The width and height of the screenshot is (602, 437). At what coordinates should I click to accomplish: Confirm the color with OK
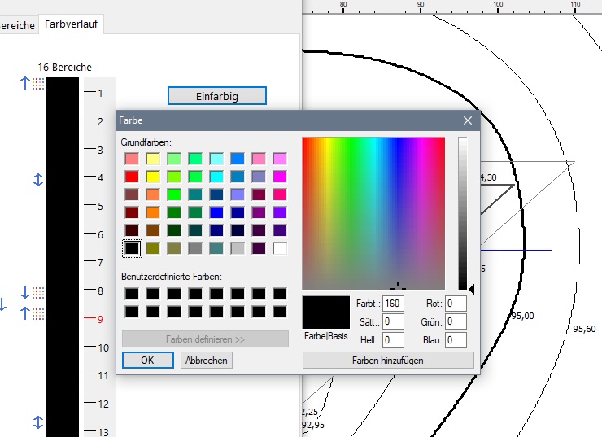tap(147, 360)
